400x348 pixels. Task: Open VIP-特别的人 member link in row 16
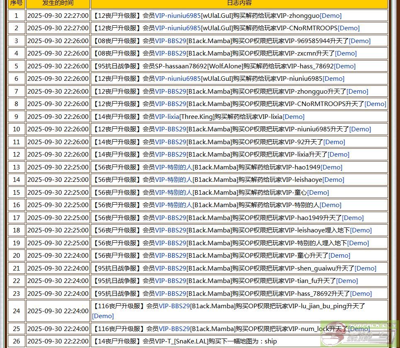coord(174,205)
